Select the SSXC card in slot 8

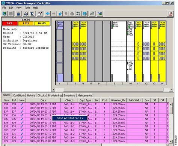click(x=119, y=52)
